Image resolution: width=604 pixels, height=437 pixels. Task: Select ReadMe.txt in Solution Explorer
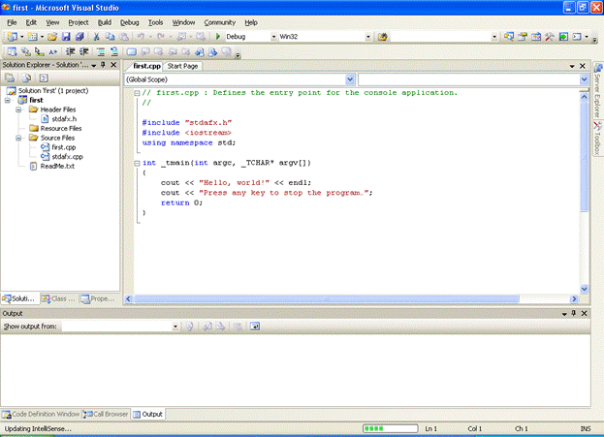pos(57,167)
